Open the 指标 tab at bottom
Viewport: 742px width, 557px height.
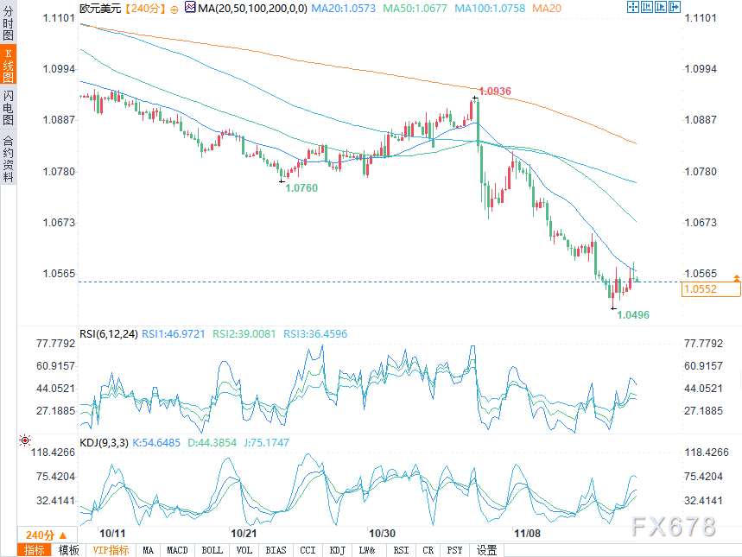coord(34,550)
